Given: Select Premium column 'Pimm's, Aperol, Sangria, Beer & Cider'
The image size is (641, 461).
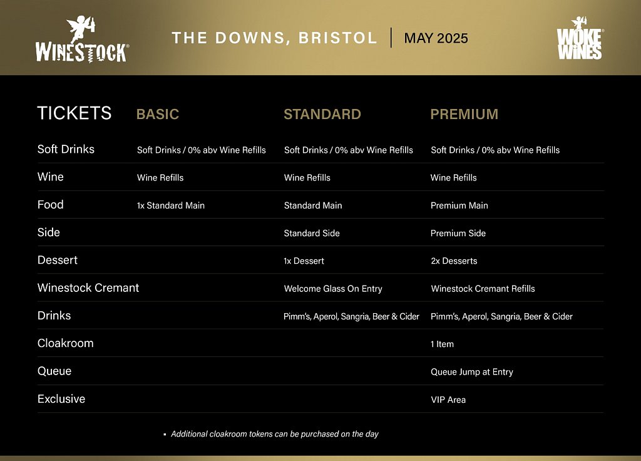Looking at the screenshot, I should pyautogui.click(x=501, y=316).
